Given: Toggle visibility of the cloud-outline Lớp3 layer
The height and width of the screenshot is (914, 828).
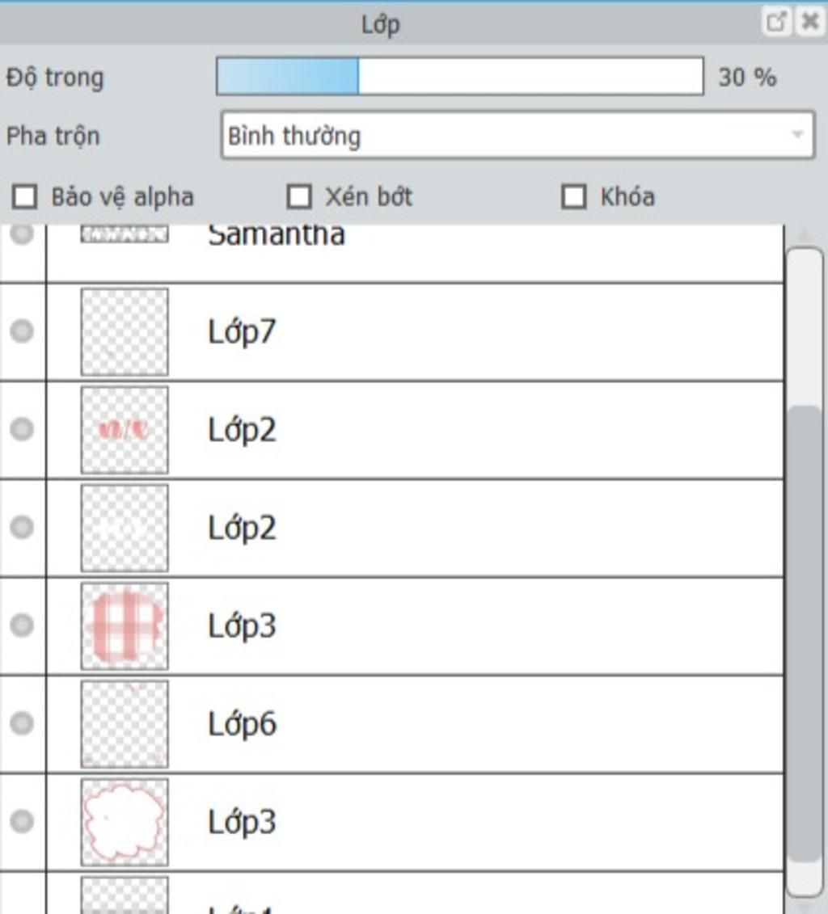Looking at the screenshot, I should [22, 821].
